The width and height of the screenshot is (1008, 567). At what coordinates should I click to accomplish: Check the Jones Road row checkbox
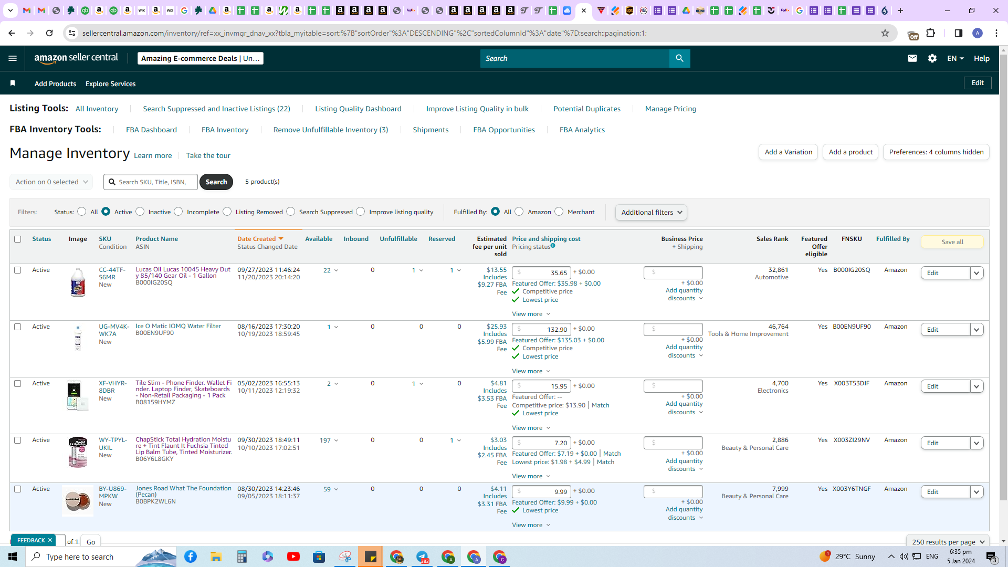[17, 489]
